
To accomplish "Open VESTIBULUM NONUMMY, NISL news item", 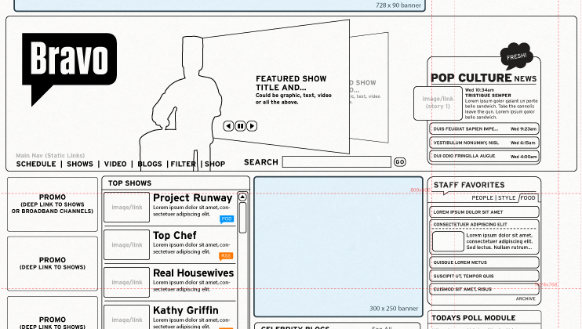I will tap(485, 143).
